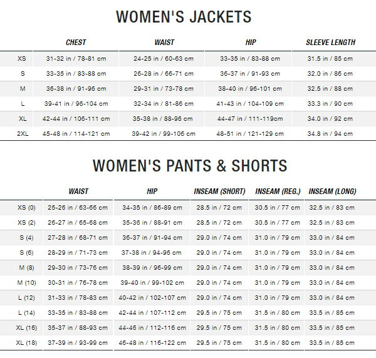Click the INSEAM (REG.) column header

coord(278,191)
